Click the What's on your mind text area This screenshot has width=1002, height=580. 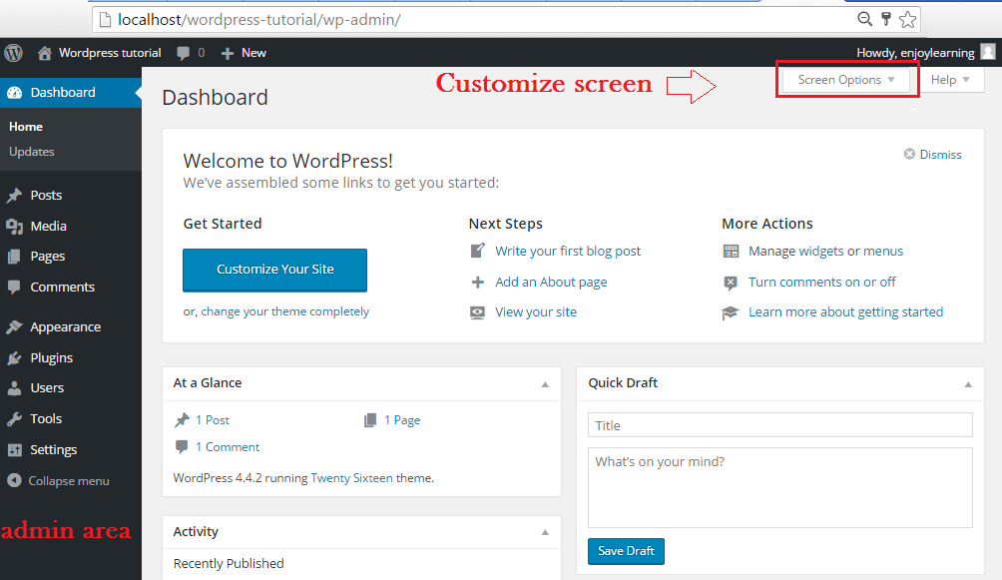[780, 487]
